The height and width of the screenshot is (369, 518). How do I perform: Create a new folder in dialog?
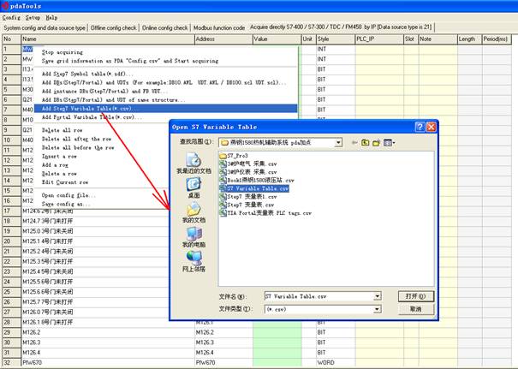pyautogui.click(x=376, y=142)
